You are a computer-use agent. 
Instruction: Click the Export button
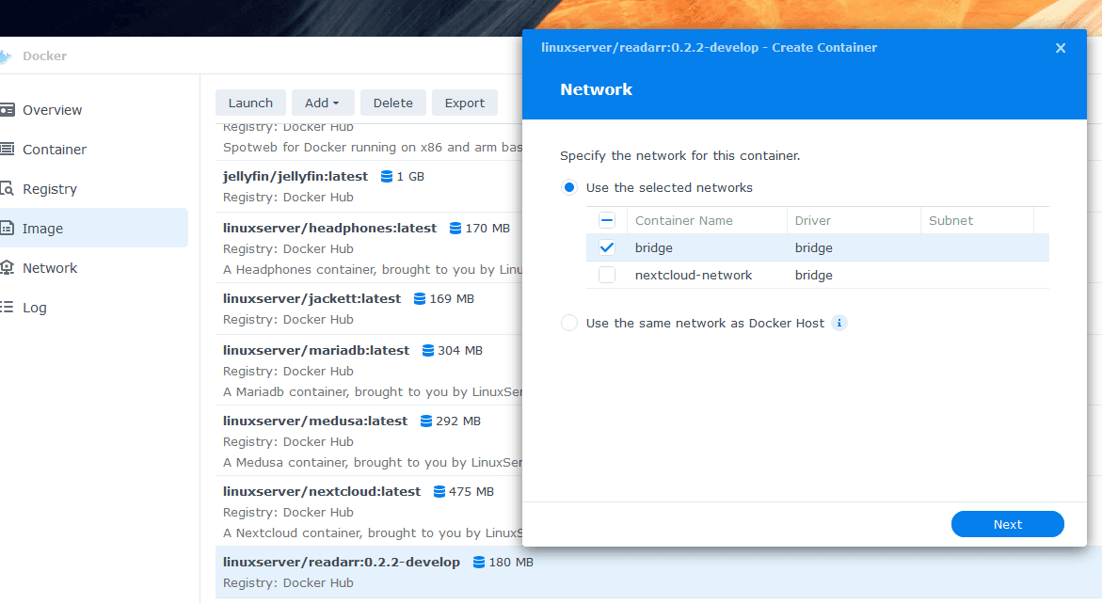465,103
